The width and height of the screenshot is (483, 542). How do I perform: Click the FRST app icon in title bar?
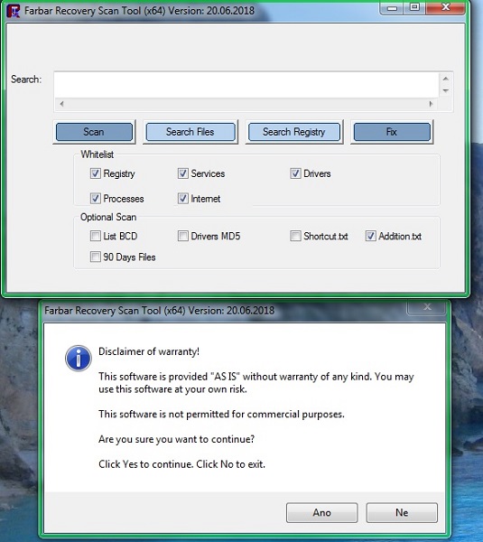[x=14, y=11]
